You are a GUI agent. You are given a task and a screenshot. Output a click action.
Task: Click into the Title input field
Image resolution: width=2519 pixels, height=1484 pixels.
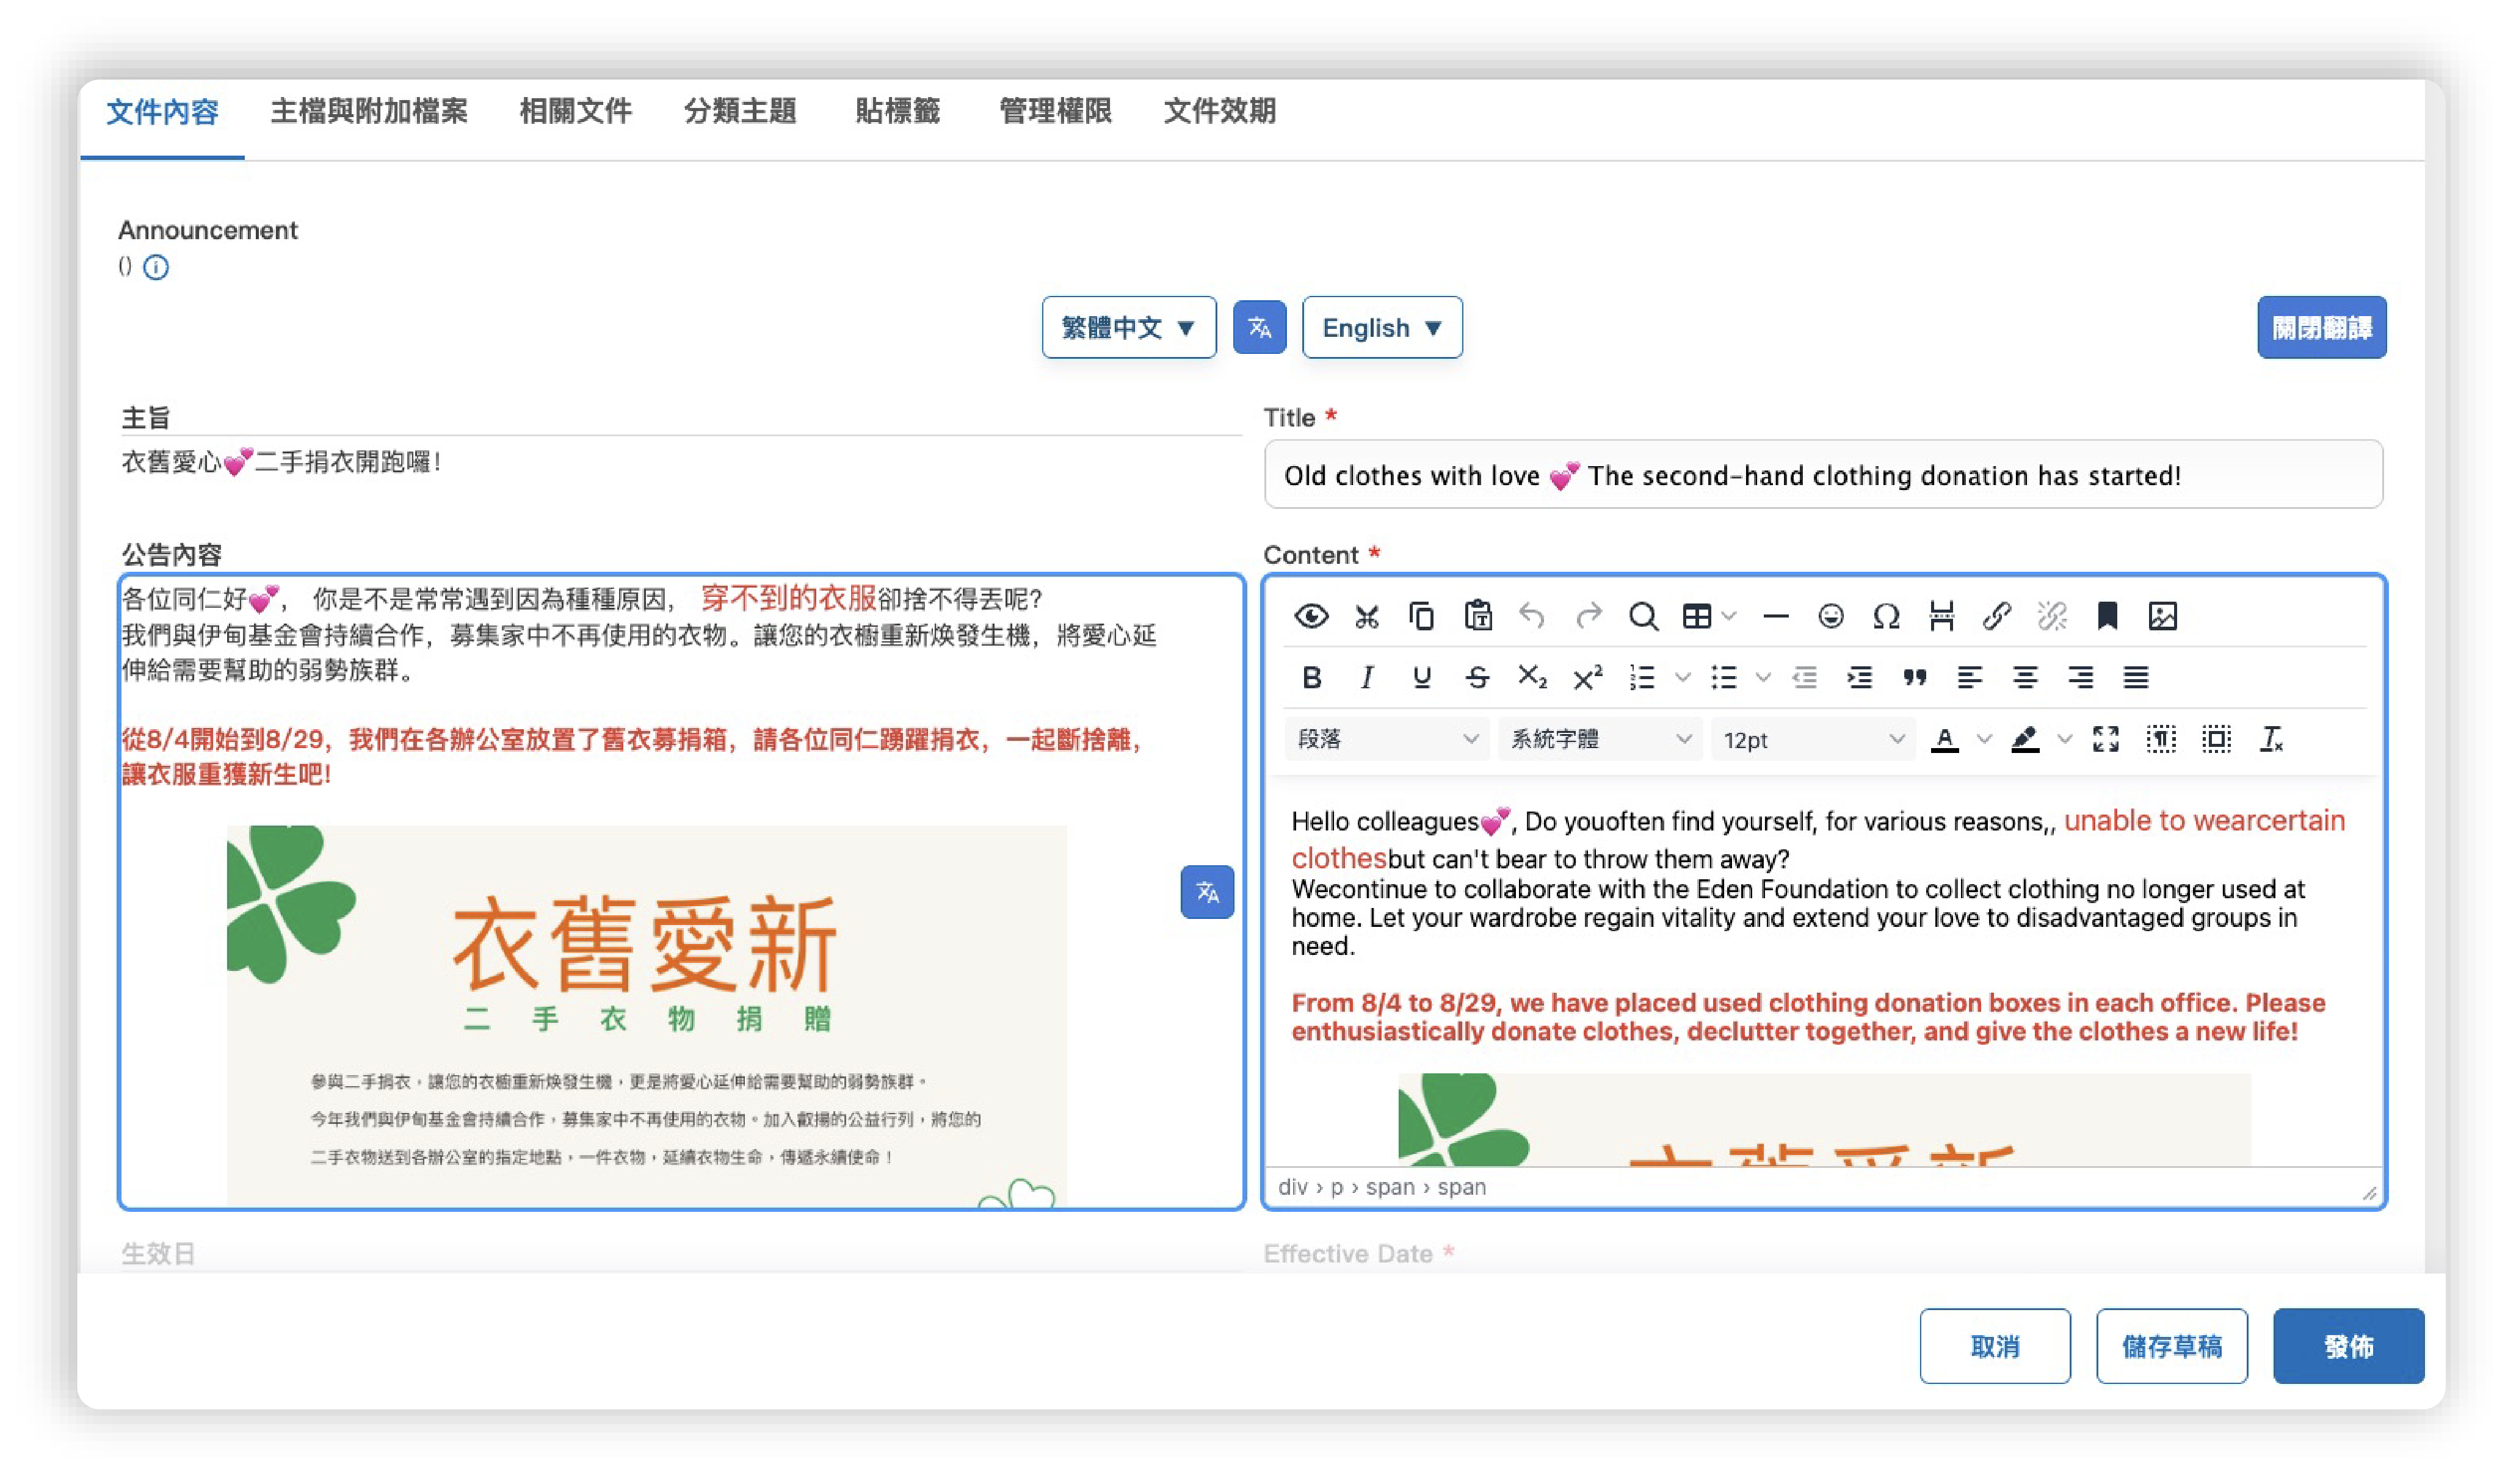coord(1823,475)
